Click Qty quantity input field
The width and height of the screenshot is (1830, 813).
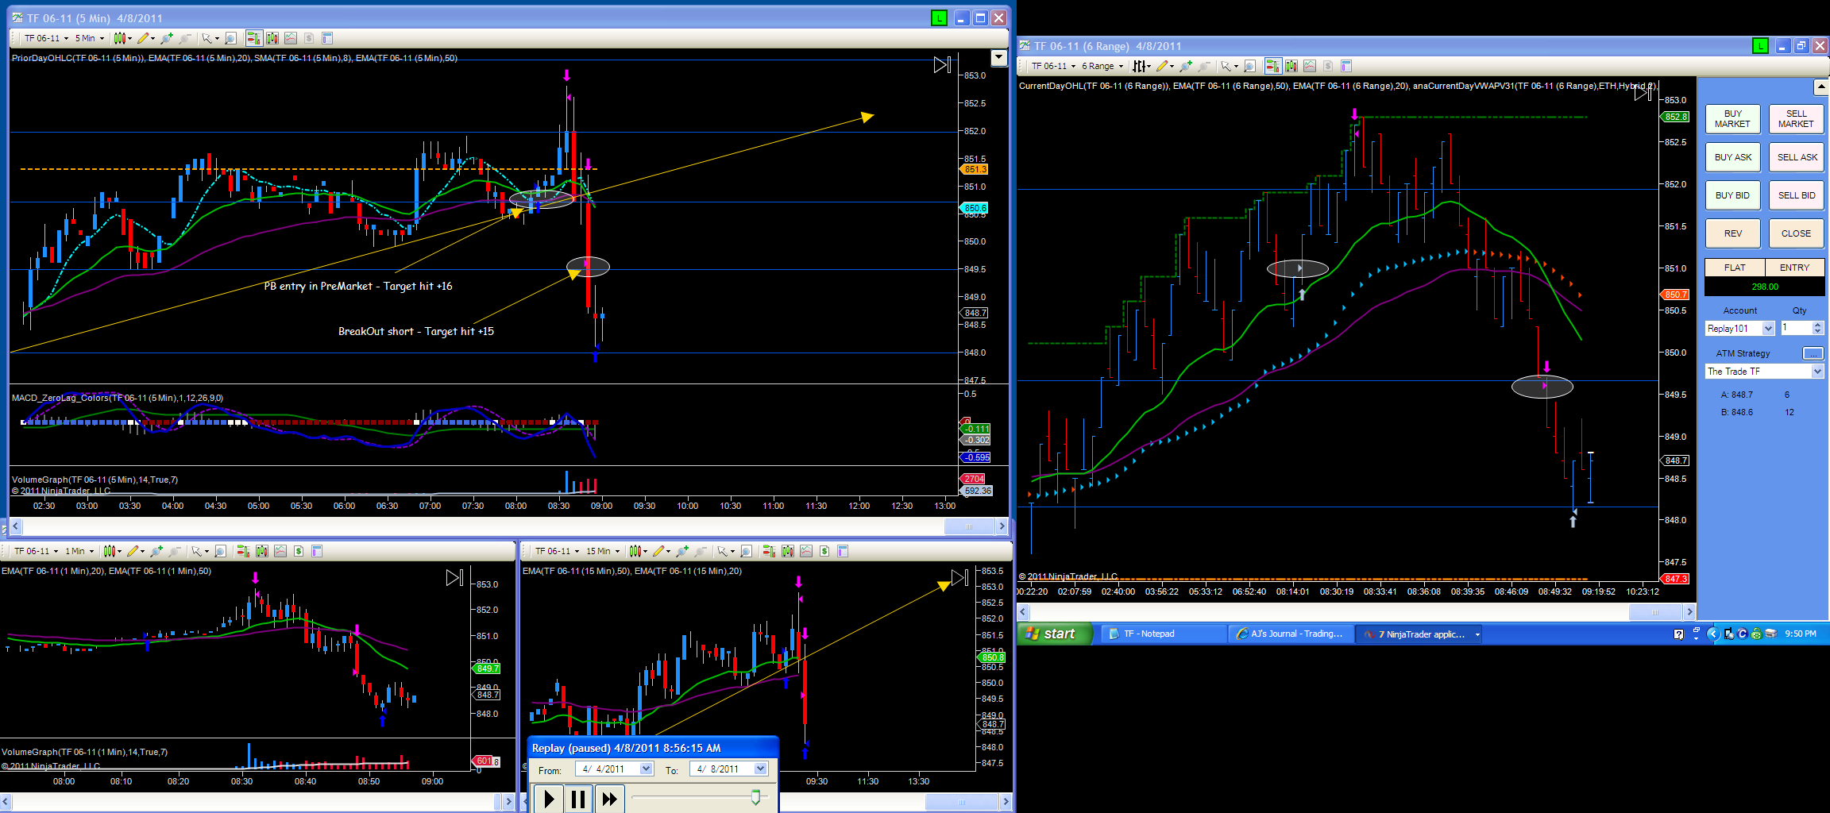click(x=1796, y=329)
